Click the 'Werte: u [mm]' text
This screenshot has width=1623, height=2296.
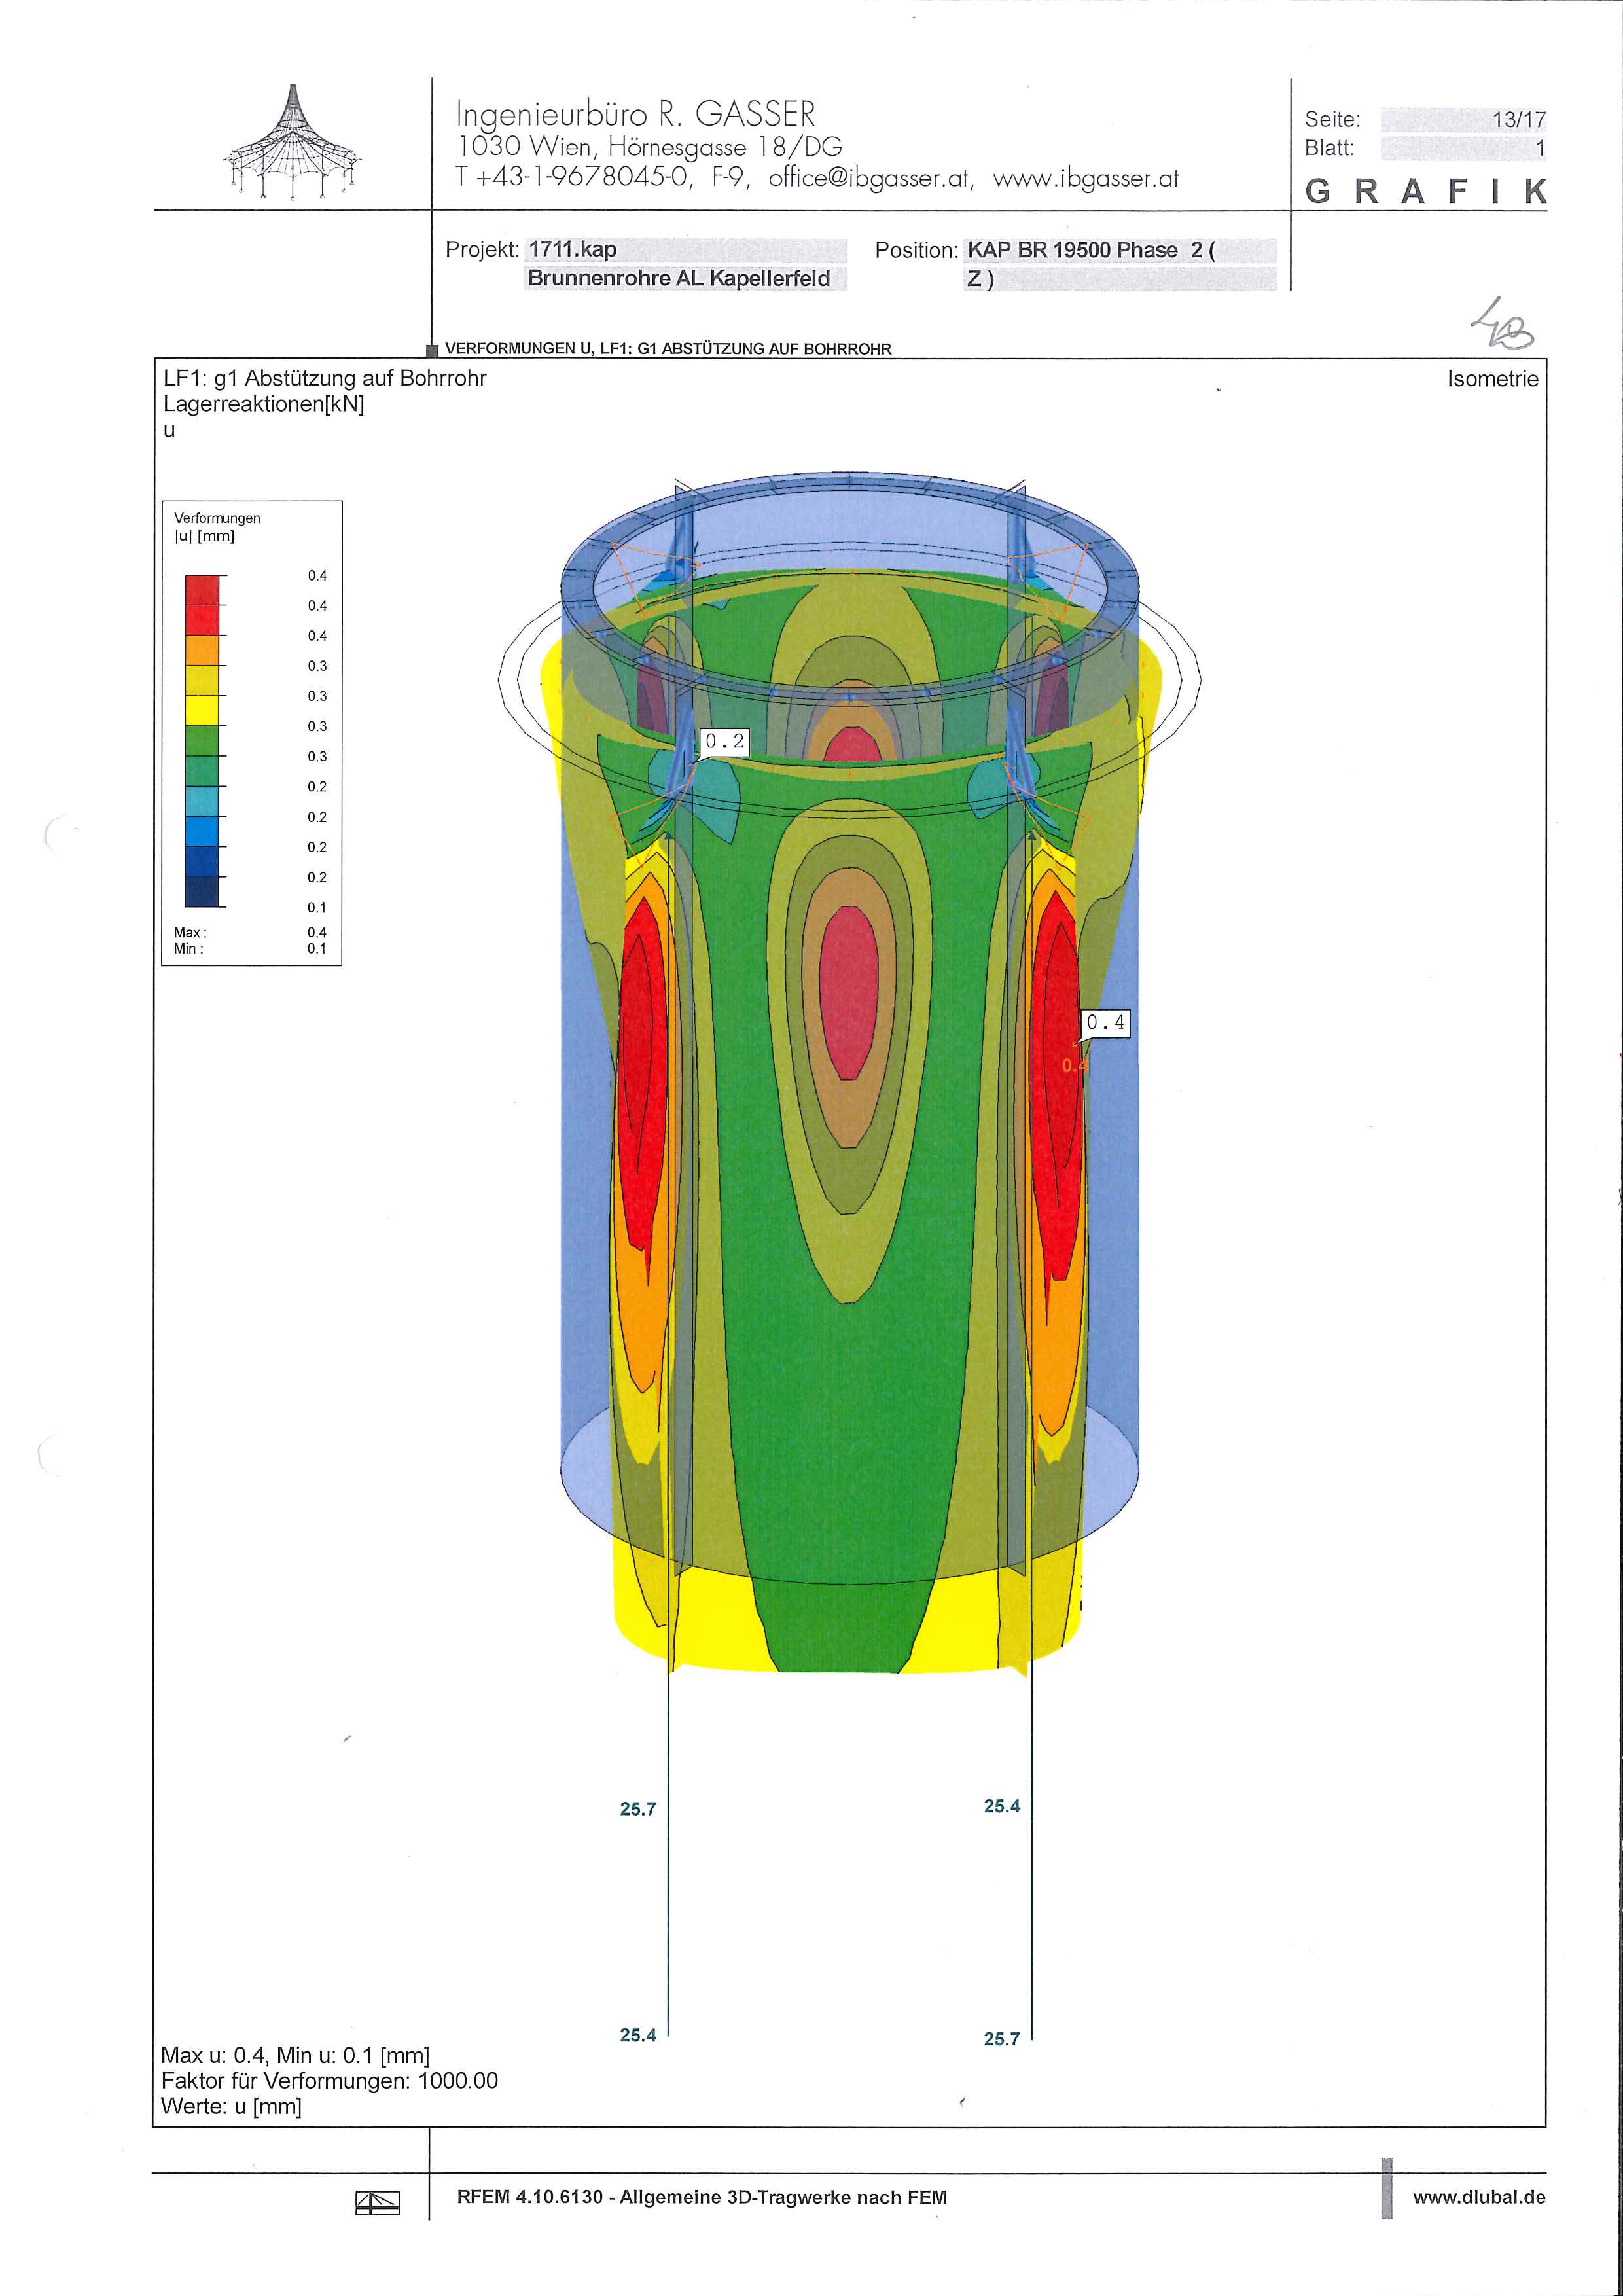pyautogui.click(x=231, y=2106)
